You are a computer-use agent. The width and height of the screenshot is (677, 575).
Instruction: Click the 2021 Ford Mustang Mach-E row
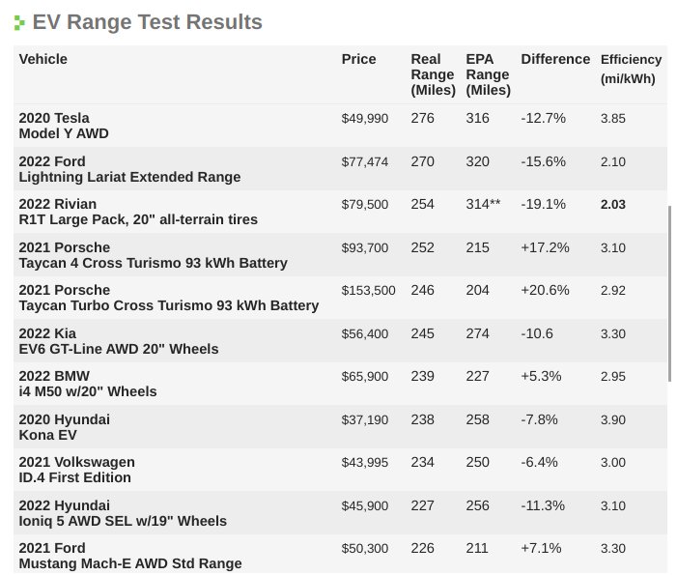340,555
